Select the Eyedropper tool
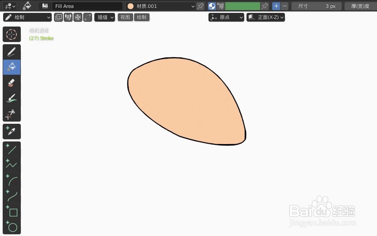 pos(12,132)
